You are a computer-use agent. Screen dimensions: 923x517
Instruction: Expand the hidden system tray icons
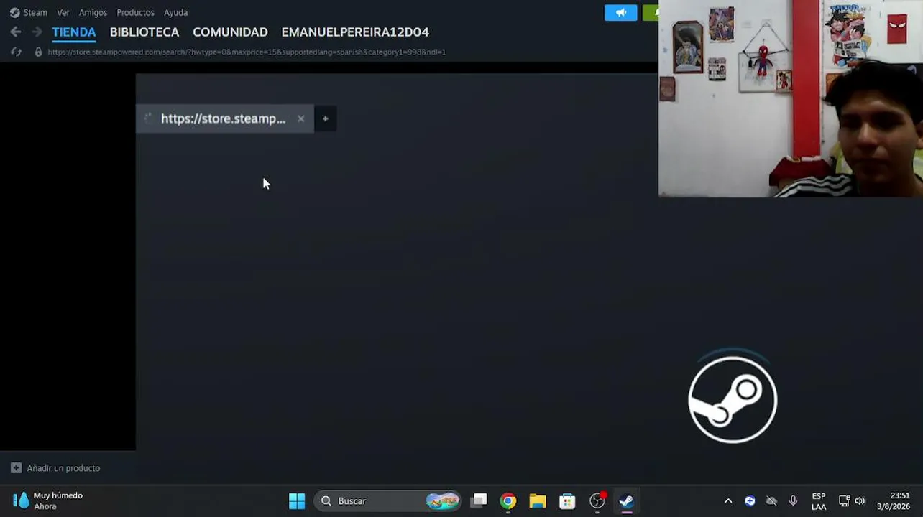pyautogui.click(x=728, y=501)
